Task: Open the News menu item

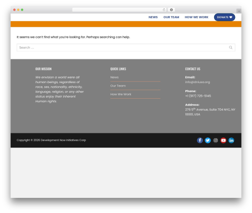Action: click(x=153, y=17)
